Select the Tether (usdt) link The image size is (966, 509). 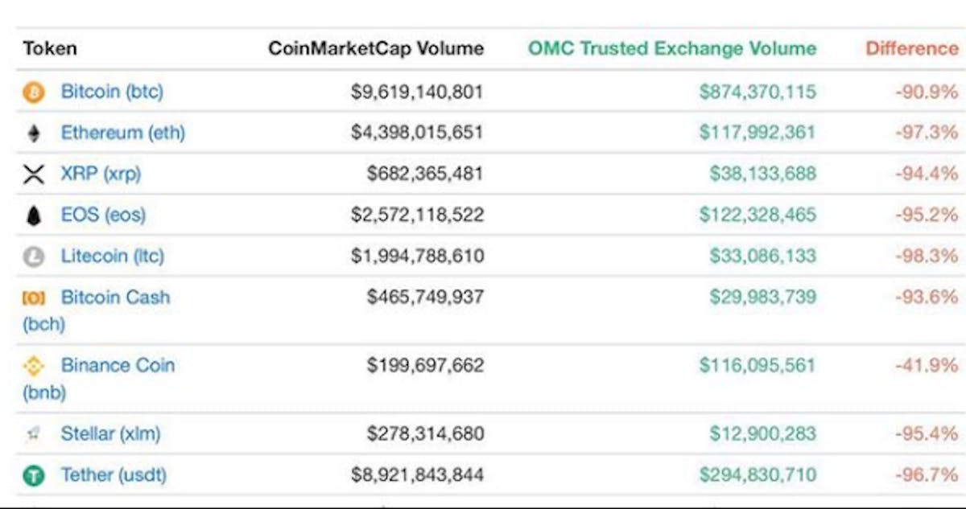coord(114,475)
